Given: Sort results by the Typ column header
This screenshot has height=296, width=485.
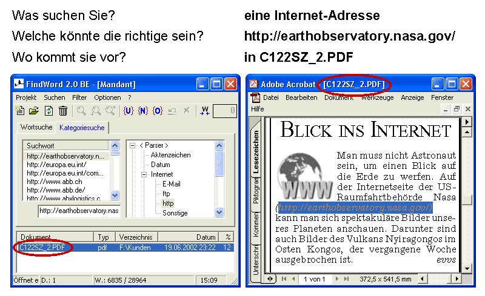Looking at the screenshot, I should 104,237.
